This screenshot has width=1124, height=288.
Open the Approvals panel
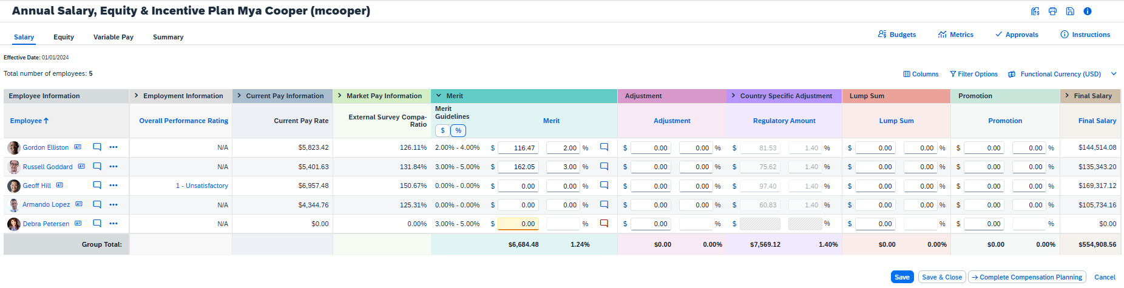(1017, 35)
